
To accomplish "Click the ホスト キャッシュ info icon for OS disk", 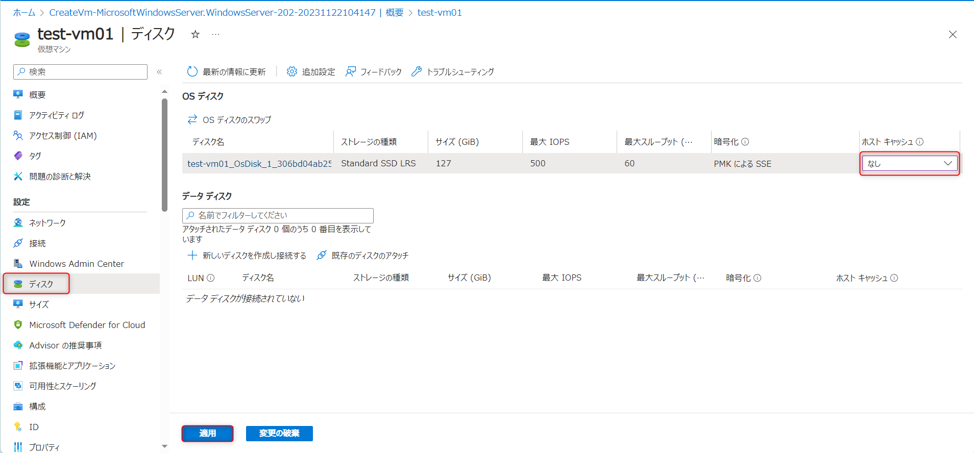I will [920, 142].
